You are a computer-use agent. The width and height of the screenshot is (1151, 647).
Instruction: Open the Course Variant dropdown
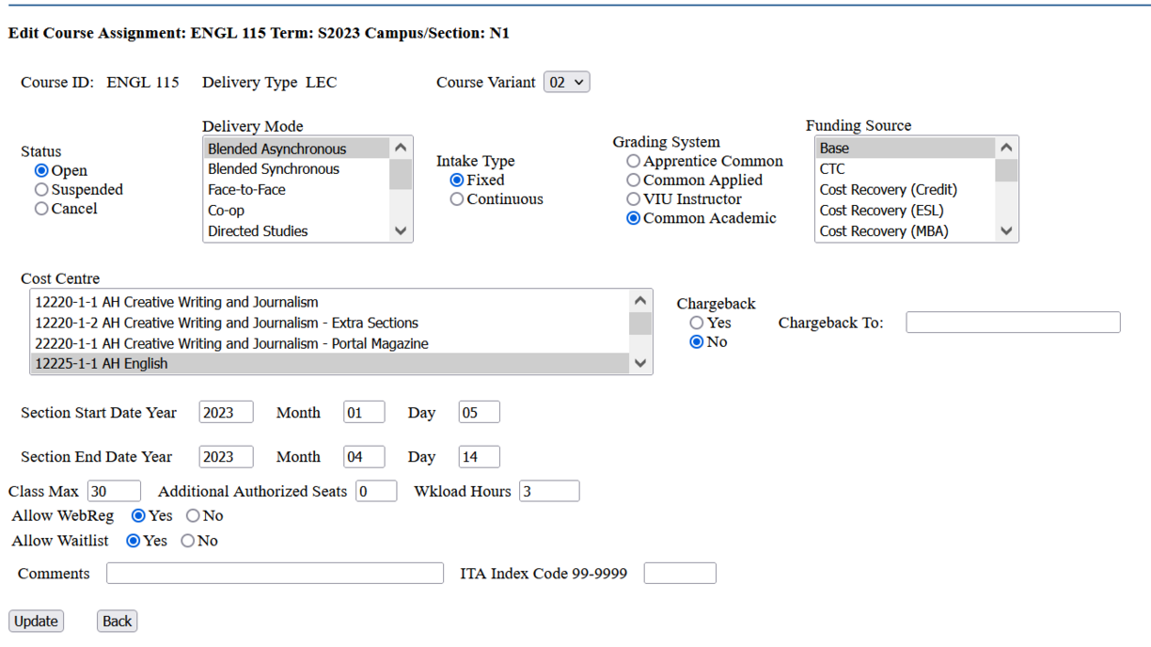pos(565,82)
